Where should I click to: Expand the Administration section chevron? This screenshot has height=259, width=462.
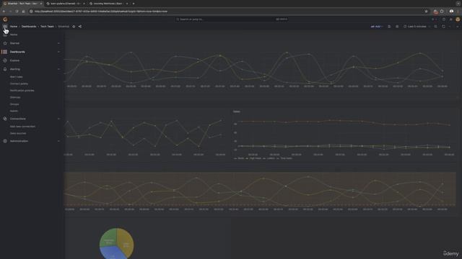click(x=58, y=141)
